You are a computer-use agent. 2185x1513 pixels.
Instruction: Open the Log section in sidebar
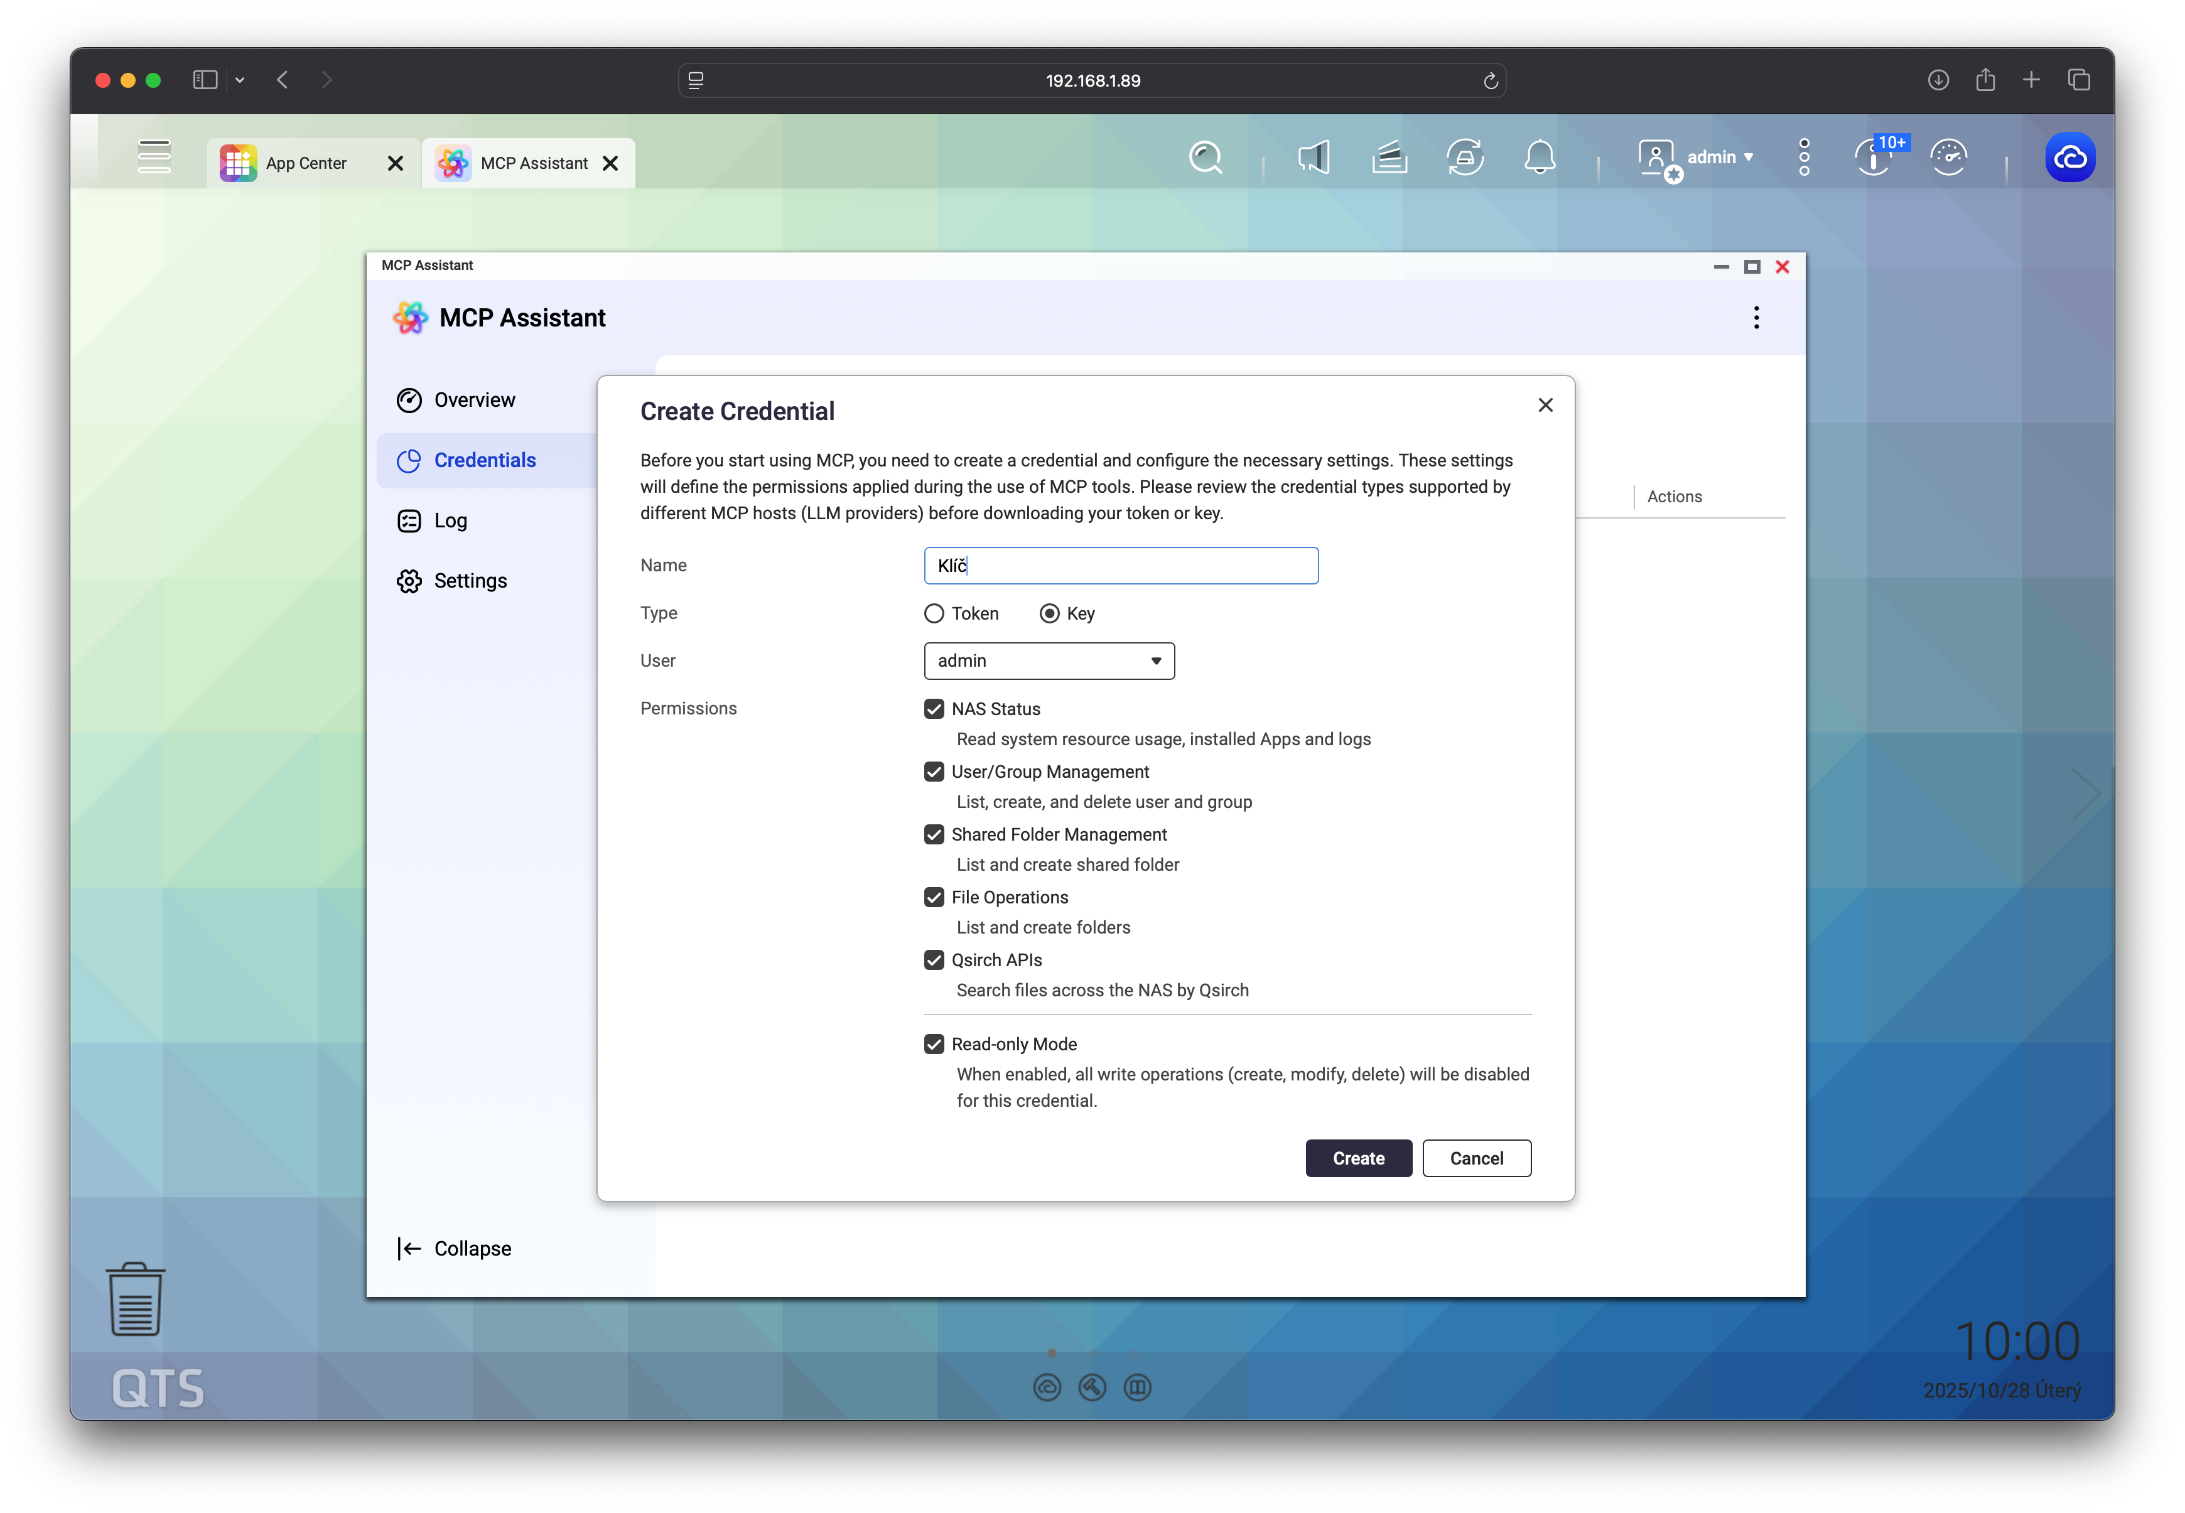point(450,520)
